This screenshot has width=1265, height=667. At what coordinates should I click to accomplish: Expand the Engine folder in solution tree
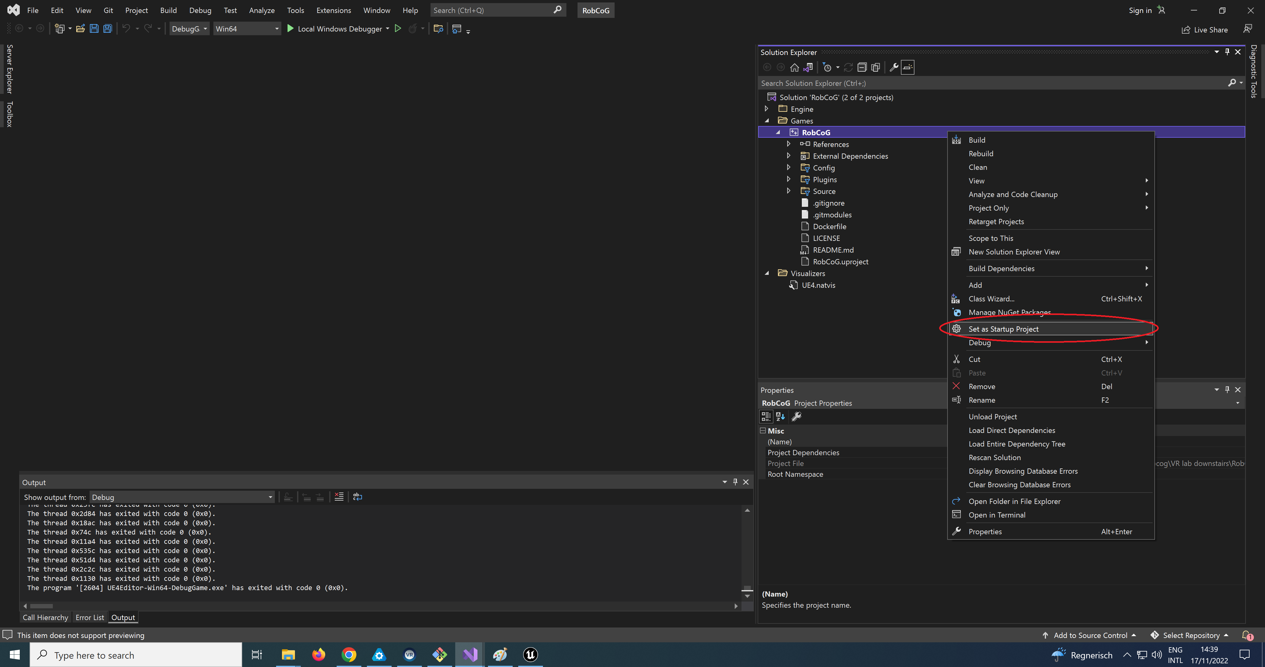click(x=767, y=109)
